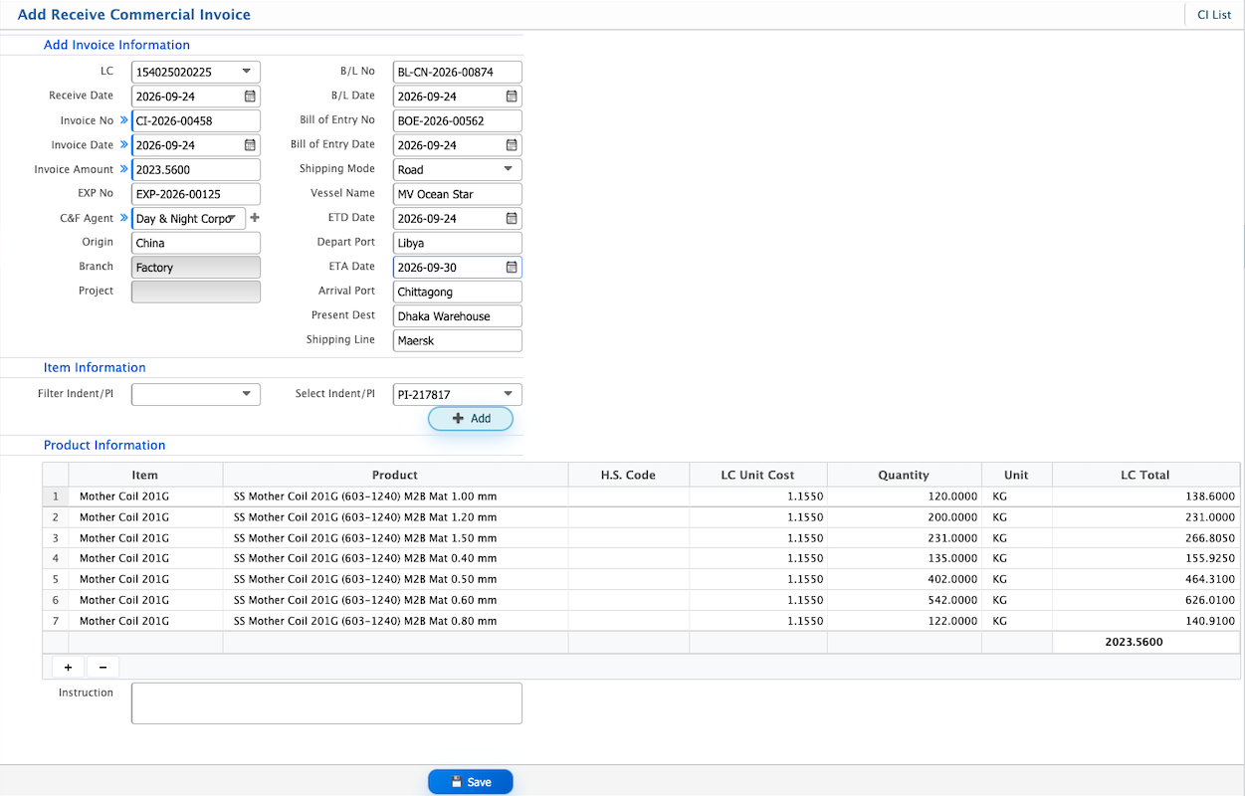Click the Shipping Line field showing Maersk

458,340
